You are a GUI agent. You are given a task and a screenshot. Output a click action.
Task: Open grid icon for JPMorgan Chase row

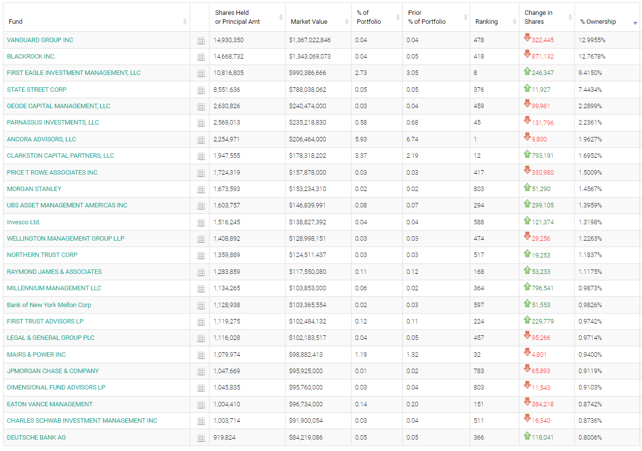[201, 372]
